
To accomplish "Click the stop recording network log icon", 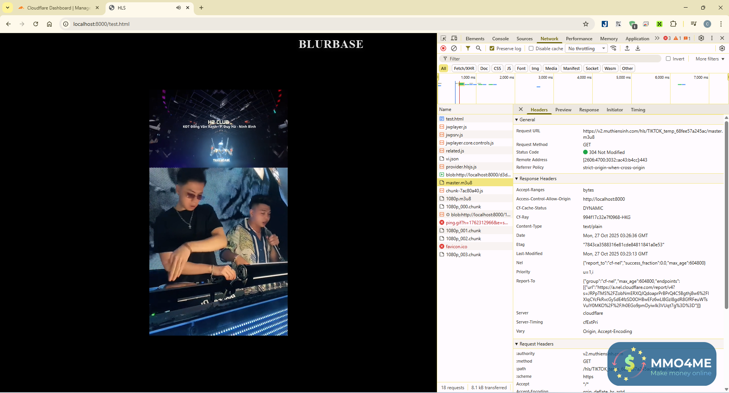I will point(443,48).
